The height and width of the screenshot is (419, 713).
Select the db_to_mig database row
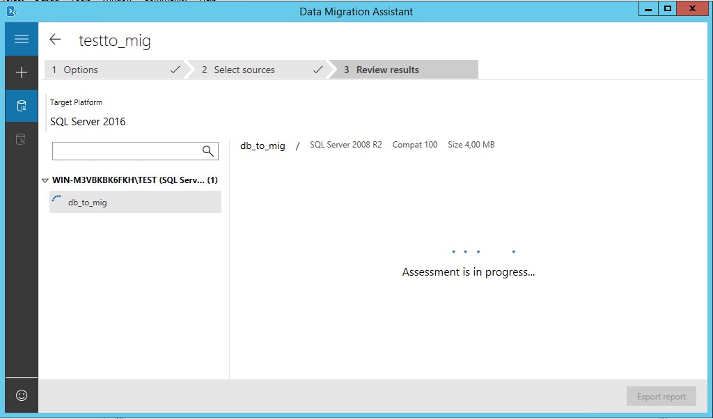pos(136,202)
